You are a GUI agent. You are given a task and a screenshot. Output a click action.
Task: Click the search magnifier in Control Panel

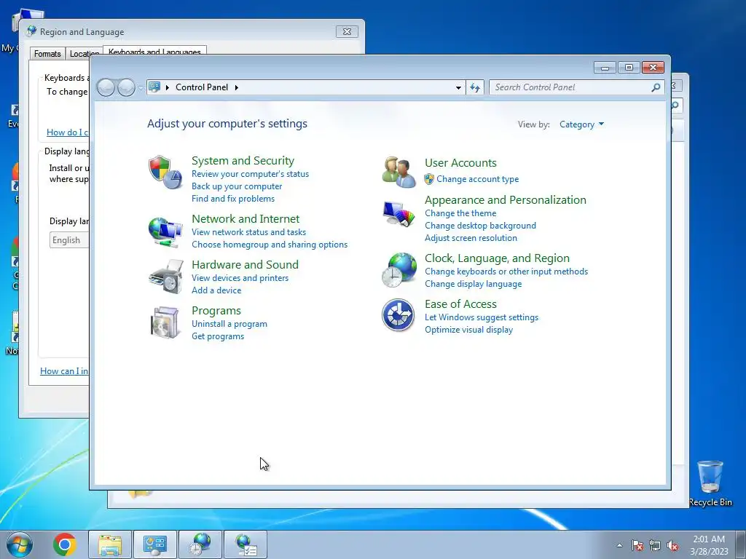[656, 87]
